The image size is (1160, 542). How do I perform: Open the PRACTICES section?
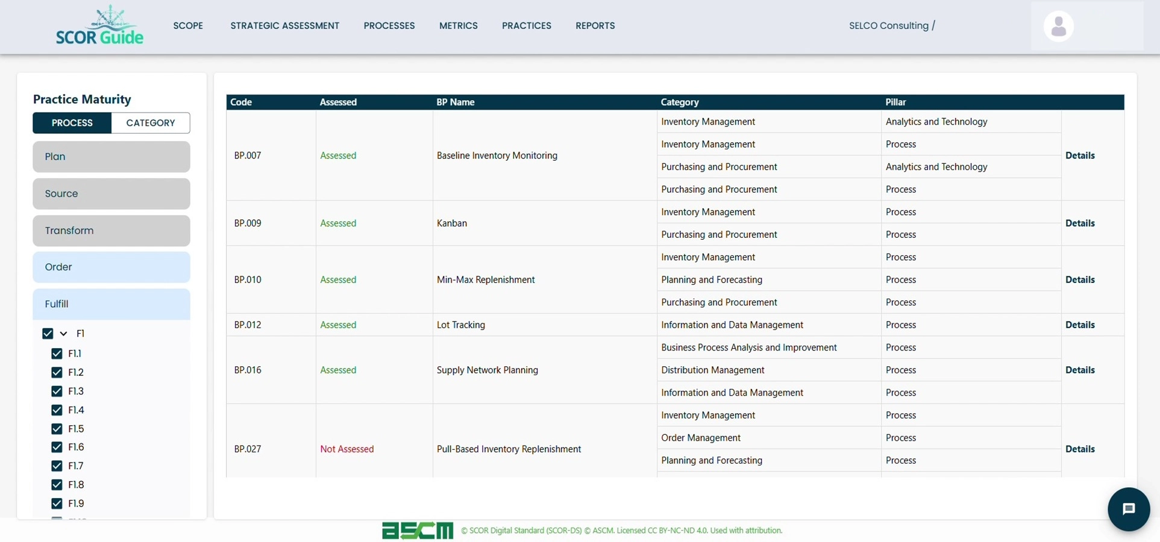tap(526, 25)
